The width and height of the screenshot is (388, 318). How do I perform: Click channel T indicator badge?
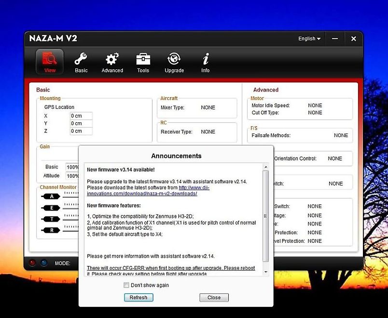pyautogui.click(x=51, y=219)
